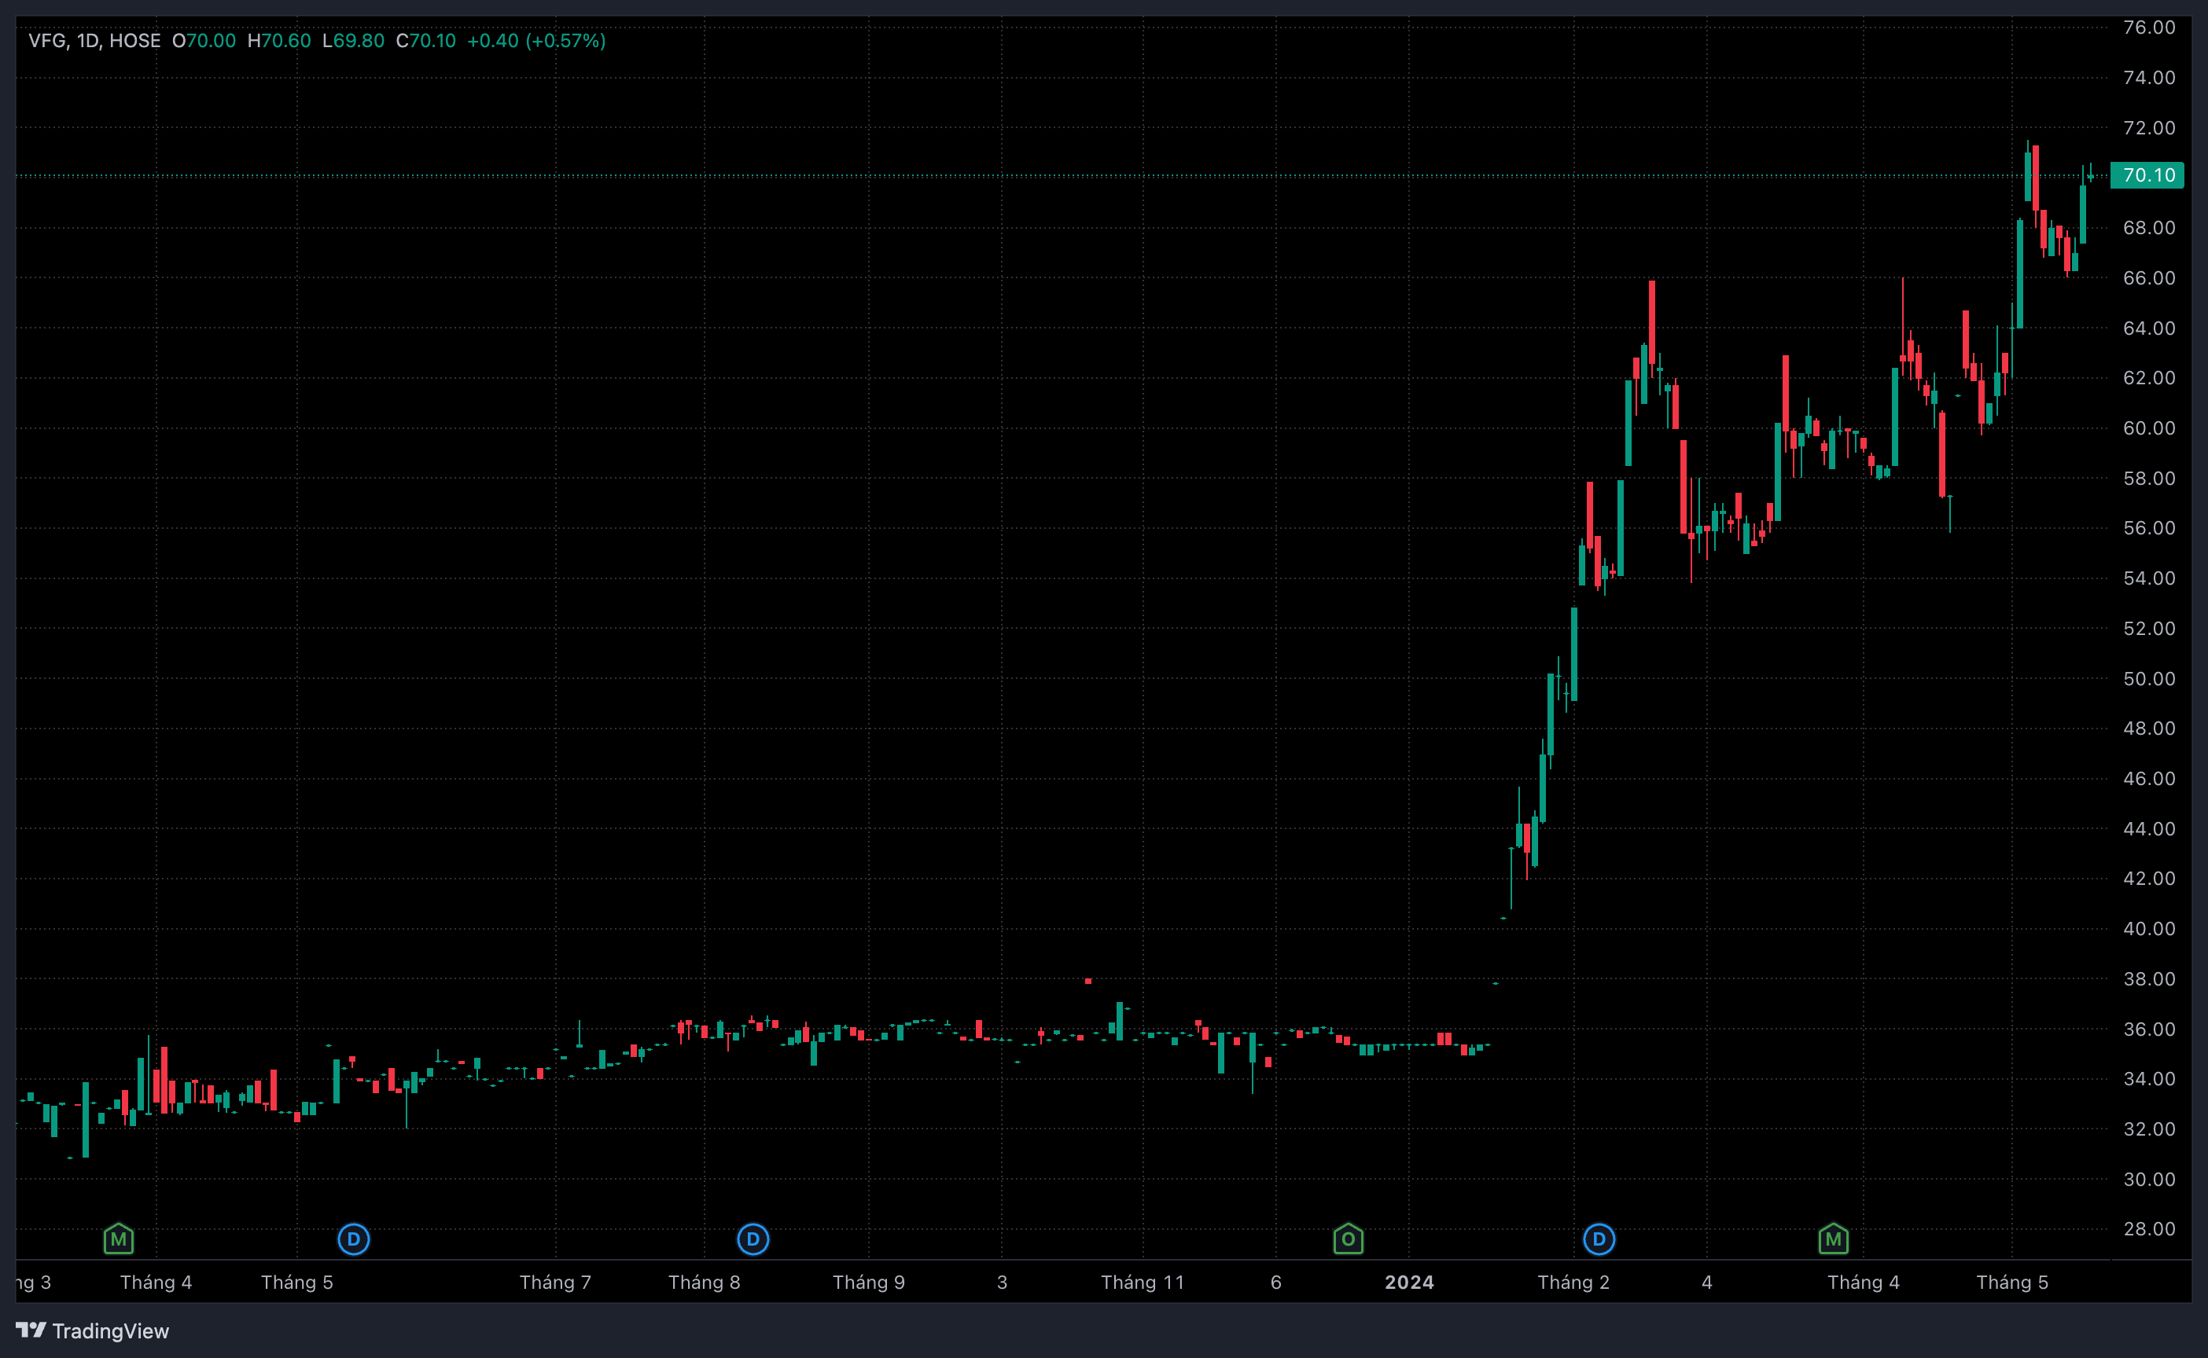Click the Tháng 5 label at right end
This screenshot has height=1358, width=2208.
(2012, 1282)
